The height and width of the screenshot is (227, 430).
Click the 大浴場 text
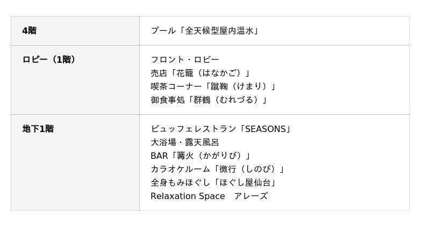click(x=163, y=142)
